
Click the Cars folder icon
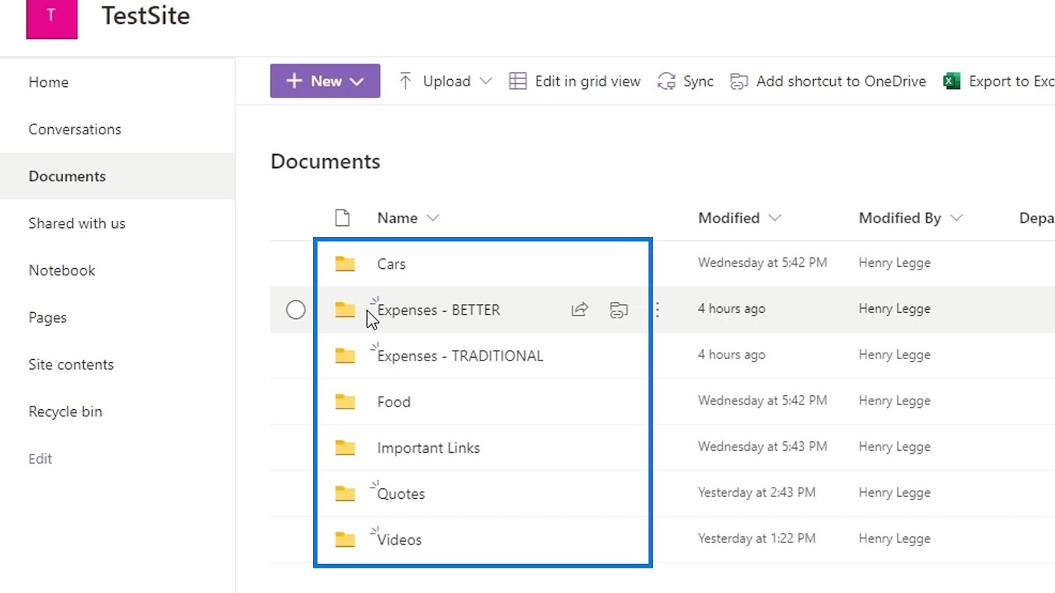345,264
